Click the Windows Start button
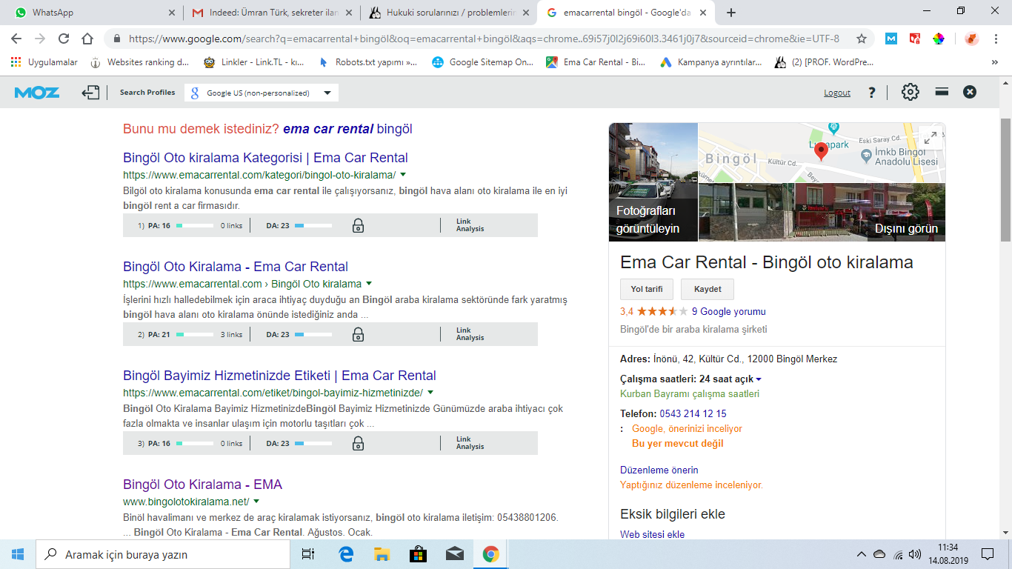Screen dimensions: 1012x569 point(18,554)
